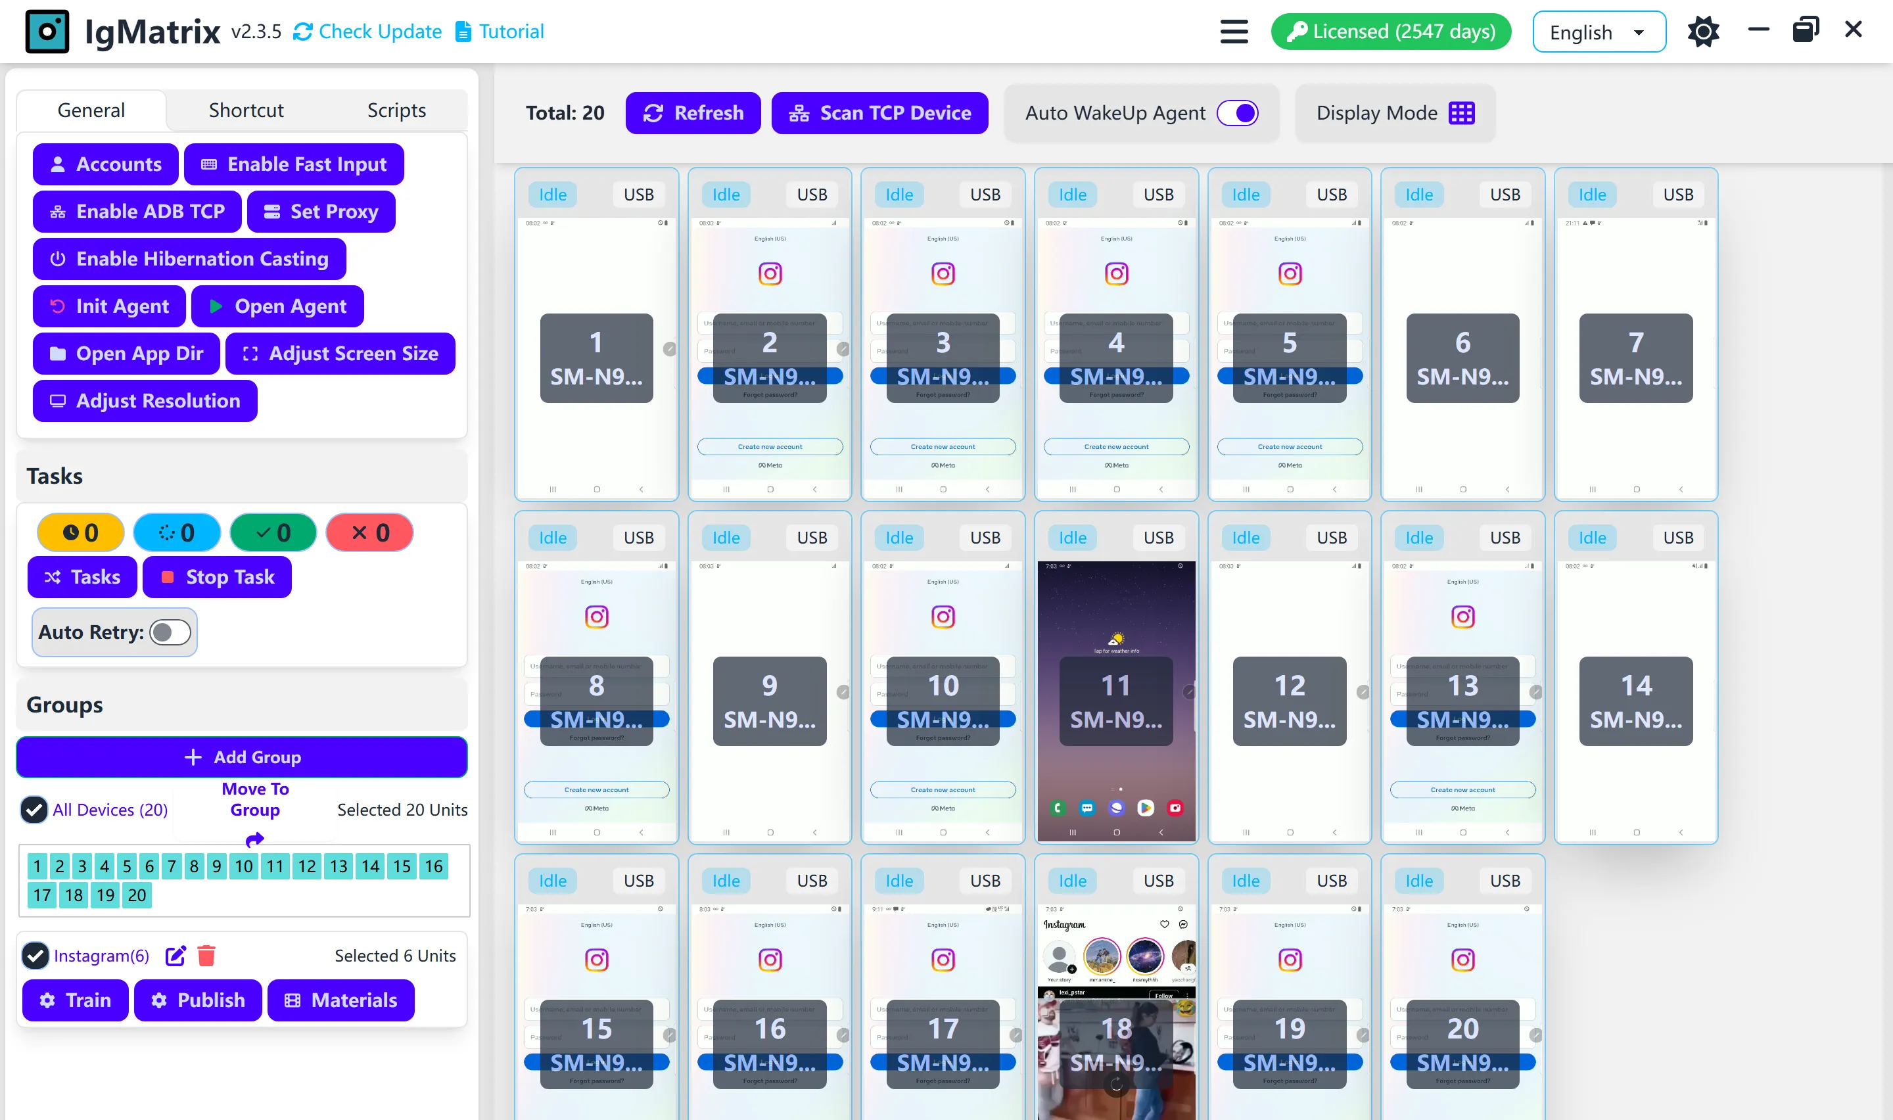Switch to the Scripts tab

point(396,109)
